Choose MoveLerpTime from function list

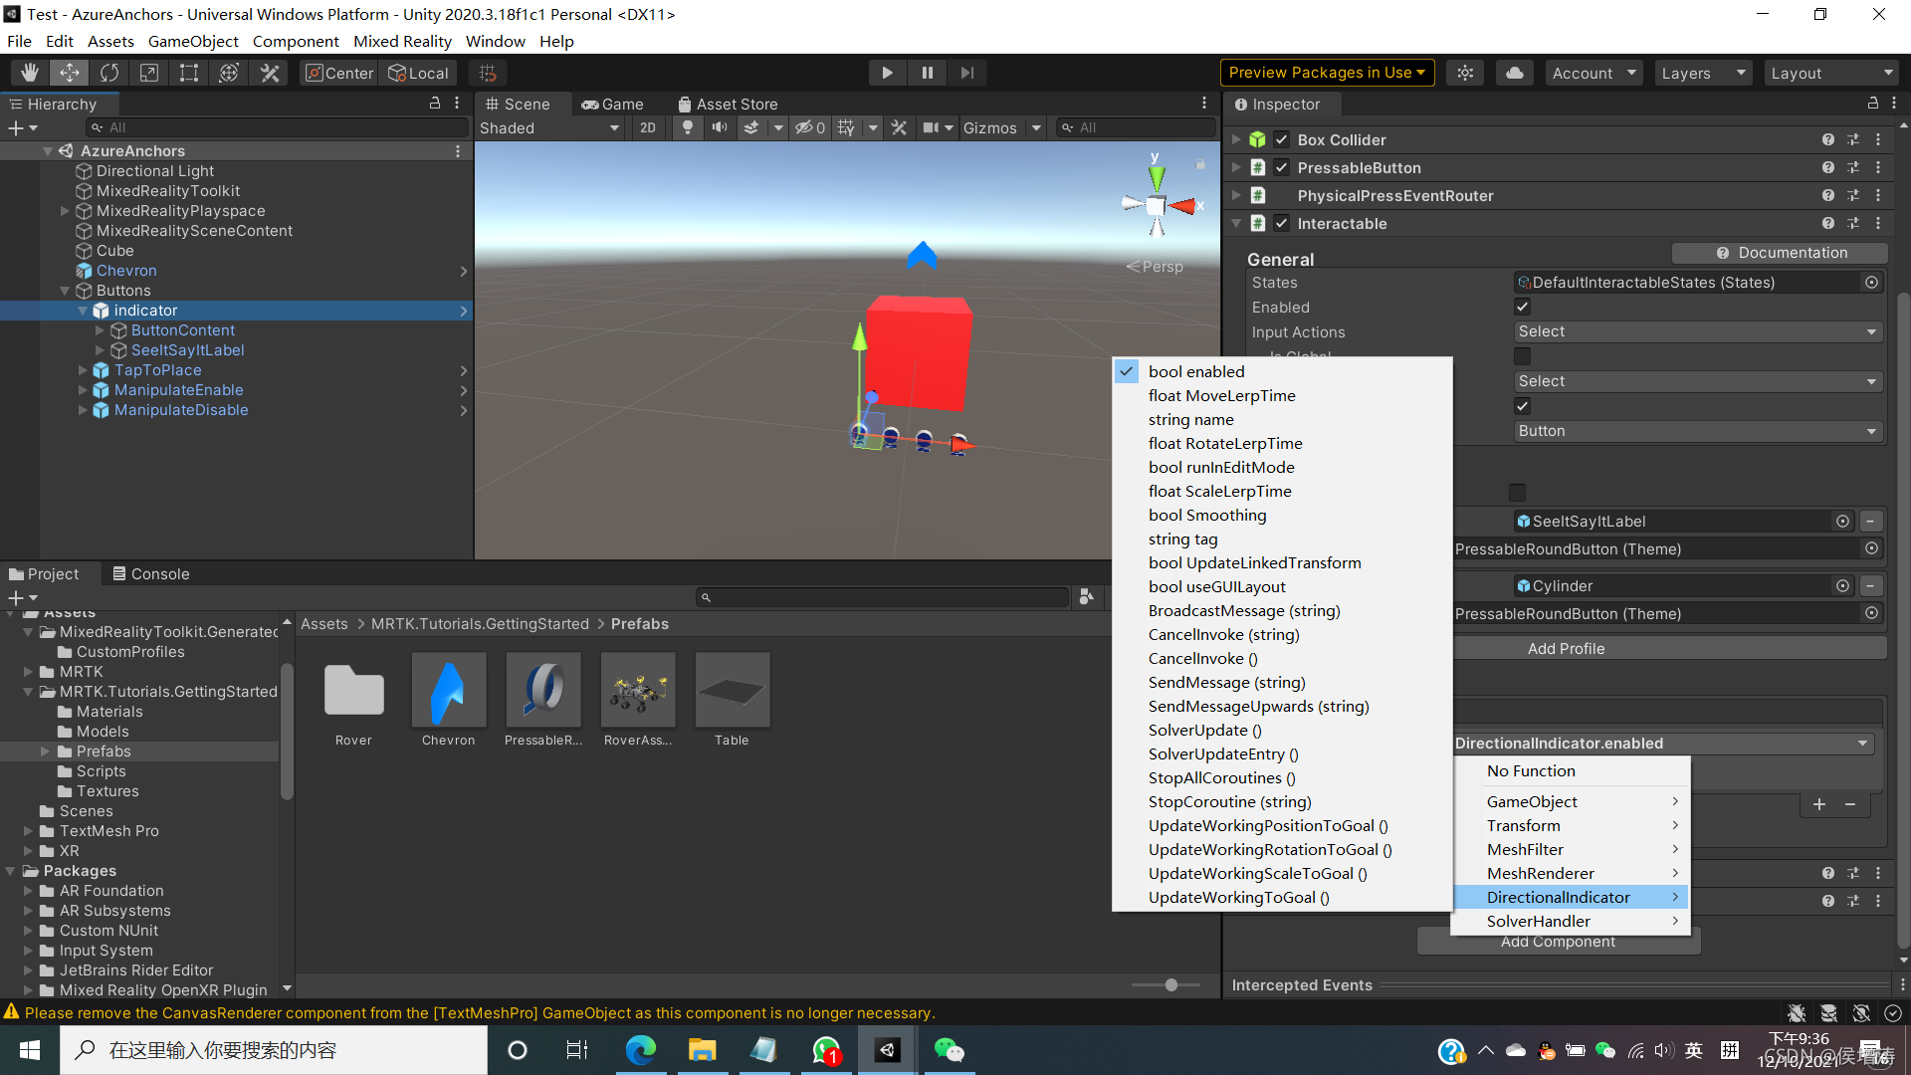(1221, 395)
